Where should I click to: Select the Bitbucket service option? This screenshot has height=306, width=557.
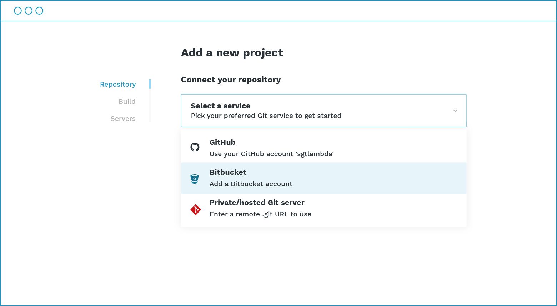[x=228, y=172]
